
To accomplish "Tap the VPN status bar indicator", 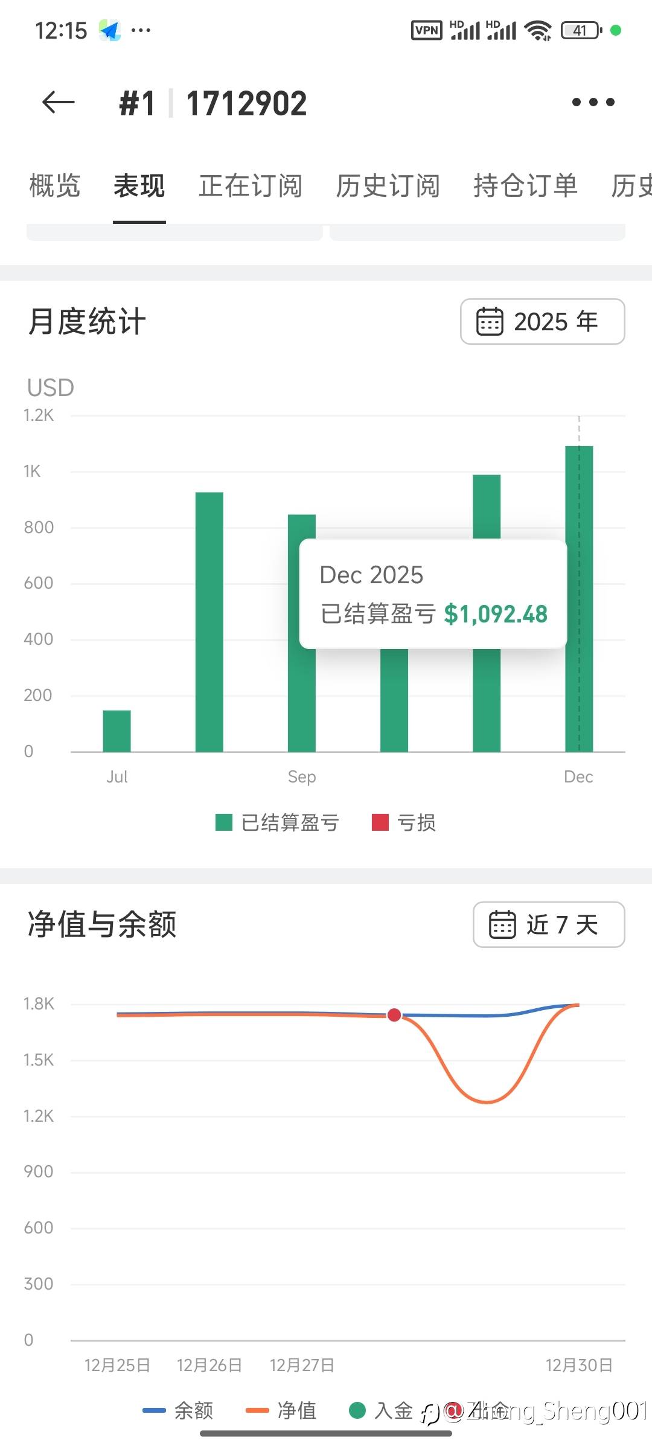I will coord(427,30).
